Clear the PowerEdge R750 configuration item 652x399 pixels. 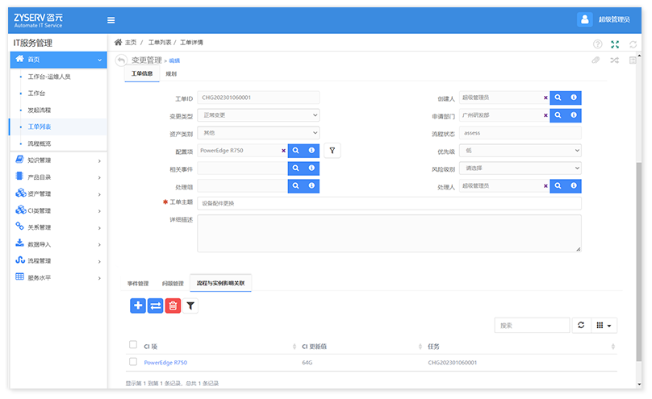click(x=283, y=150)
